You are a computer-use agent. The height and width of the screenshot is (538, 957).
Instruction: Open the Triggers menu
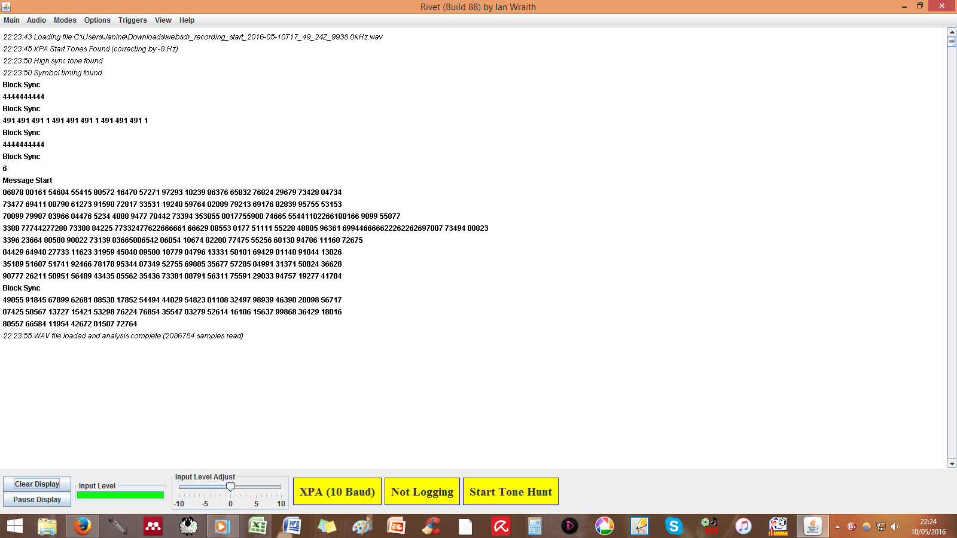[132, 20]
